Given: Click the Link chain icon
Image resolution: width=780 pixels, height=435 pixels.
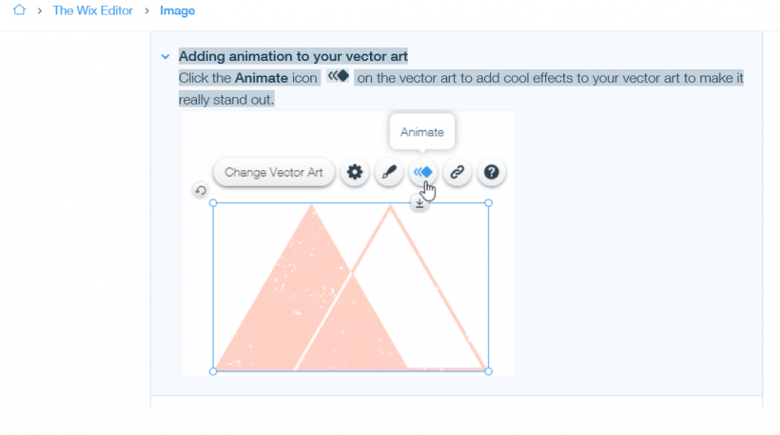Looking at the screenshot, I should pos(458,172).
